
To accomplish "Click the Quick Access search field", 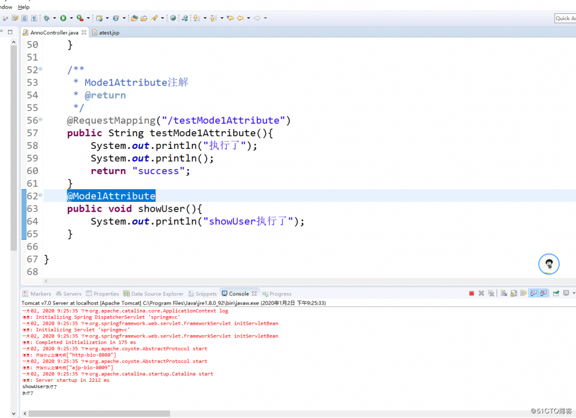I will [x=564, y=18].
